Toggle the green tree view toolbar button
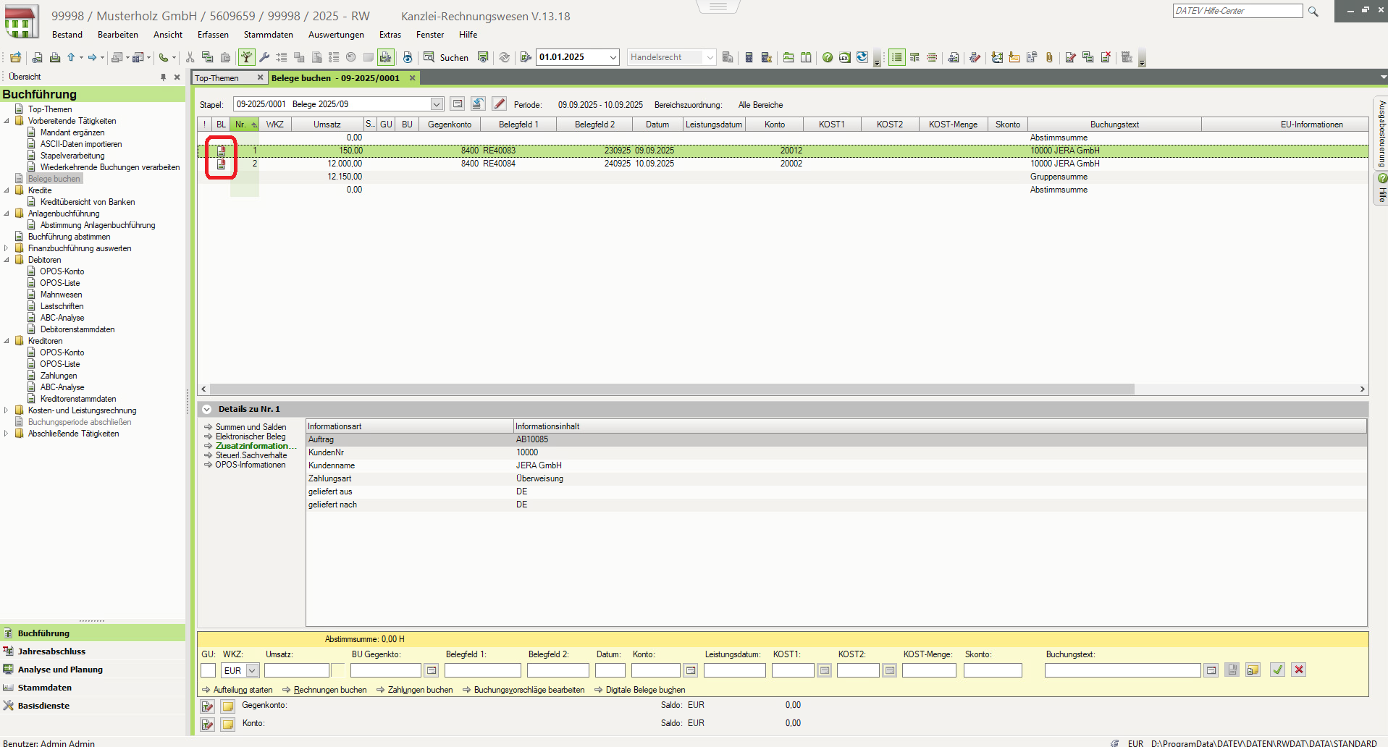Screen dimensions: 1388x747 coord(247,57)
